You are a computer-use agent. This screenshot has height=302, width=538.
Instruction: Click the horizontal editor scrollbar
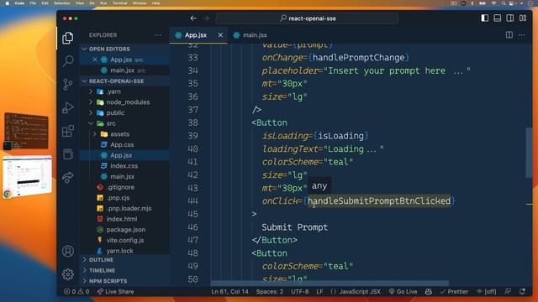point(330,284)
